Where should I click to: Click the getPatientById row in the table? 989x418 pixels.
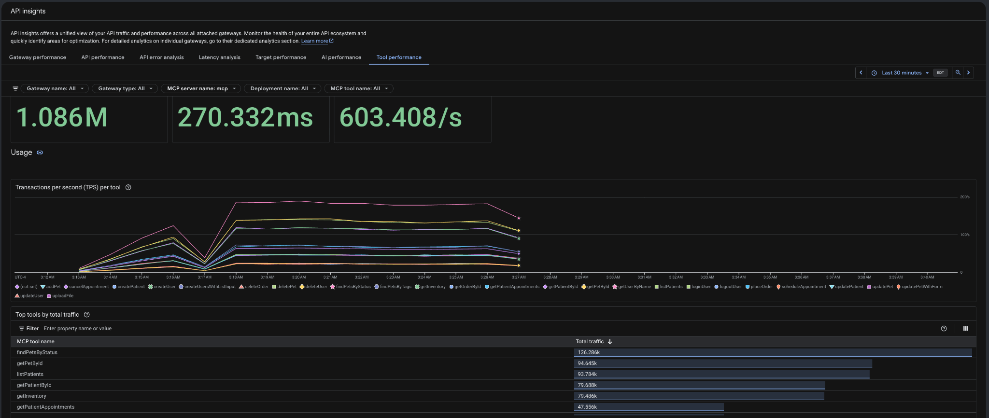click(494, 385)
